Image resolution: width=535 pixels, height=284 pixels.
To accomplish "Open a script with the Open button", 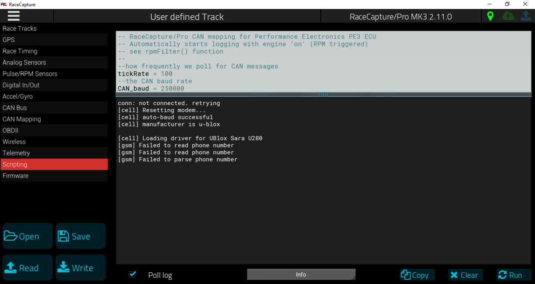I will tap(27, 236).
